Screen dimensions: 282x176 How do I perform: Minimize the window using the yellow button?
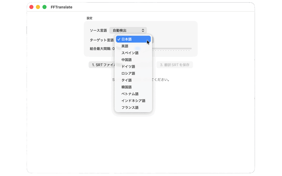(38, 7)
